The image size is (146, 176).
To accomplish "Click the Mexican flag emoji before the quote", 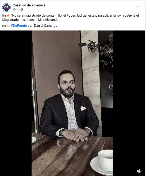I will (x=4, y=16).
